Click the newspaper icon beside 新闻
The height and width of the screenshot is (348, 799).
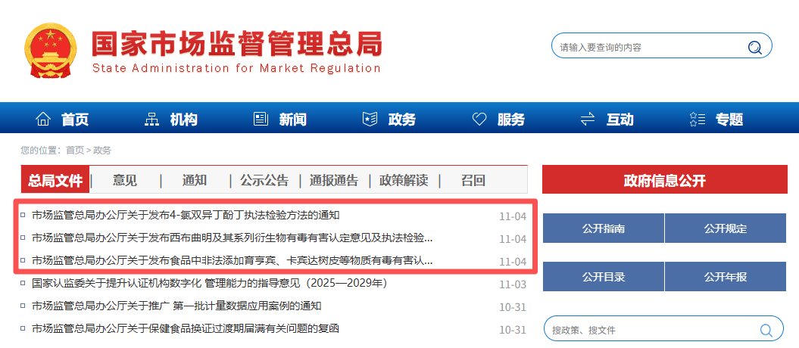point(261,120)
